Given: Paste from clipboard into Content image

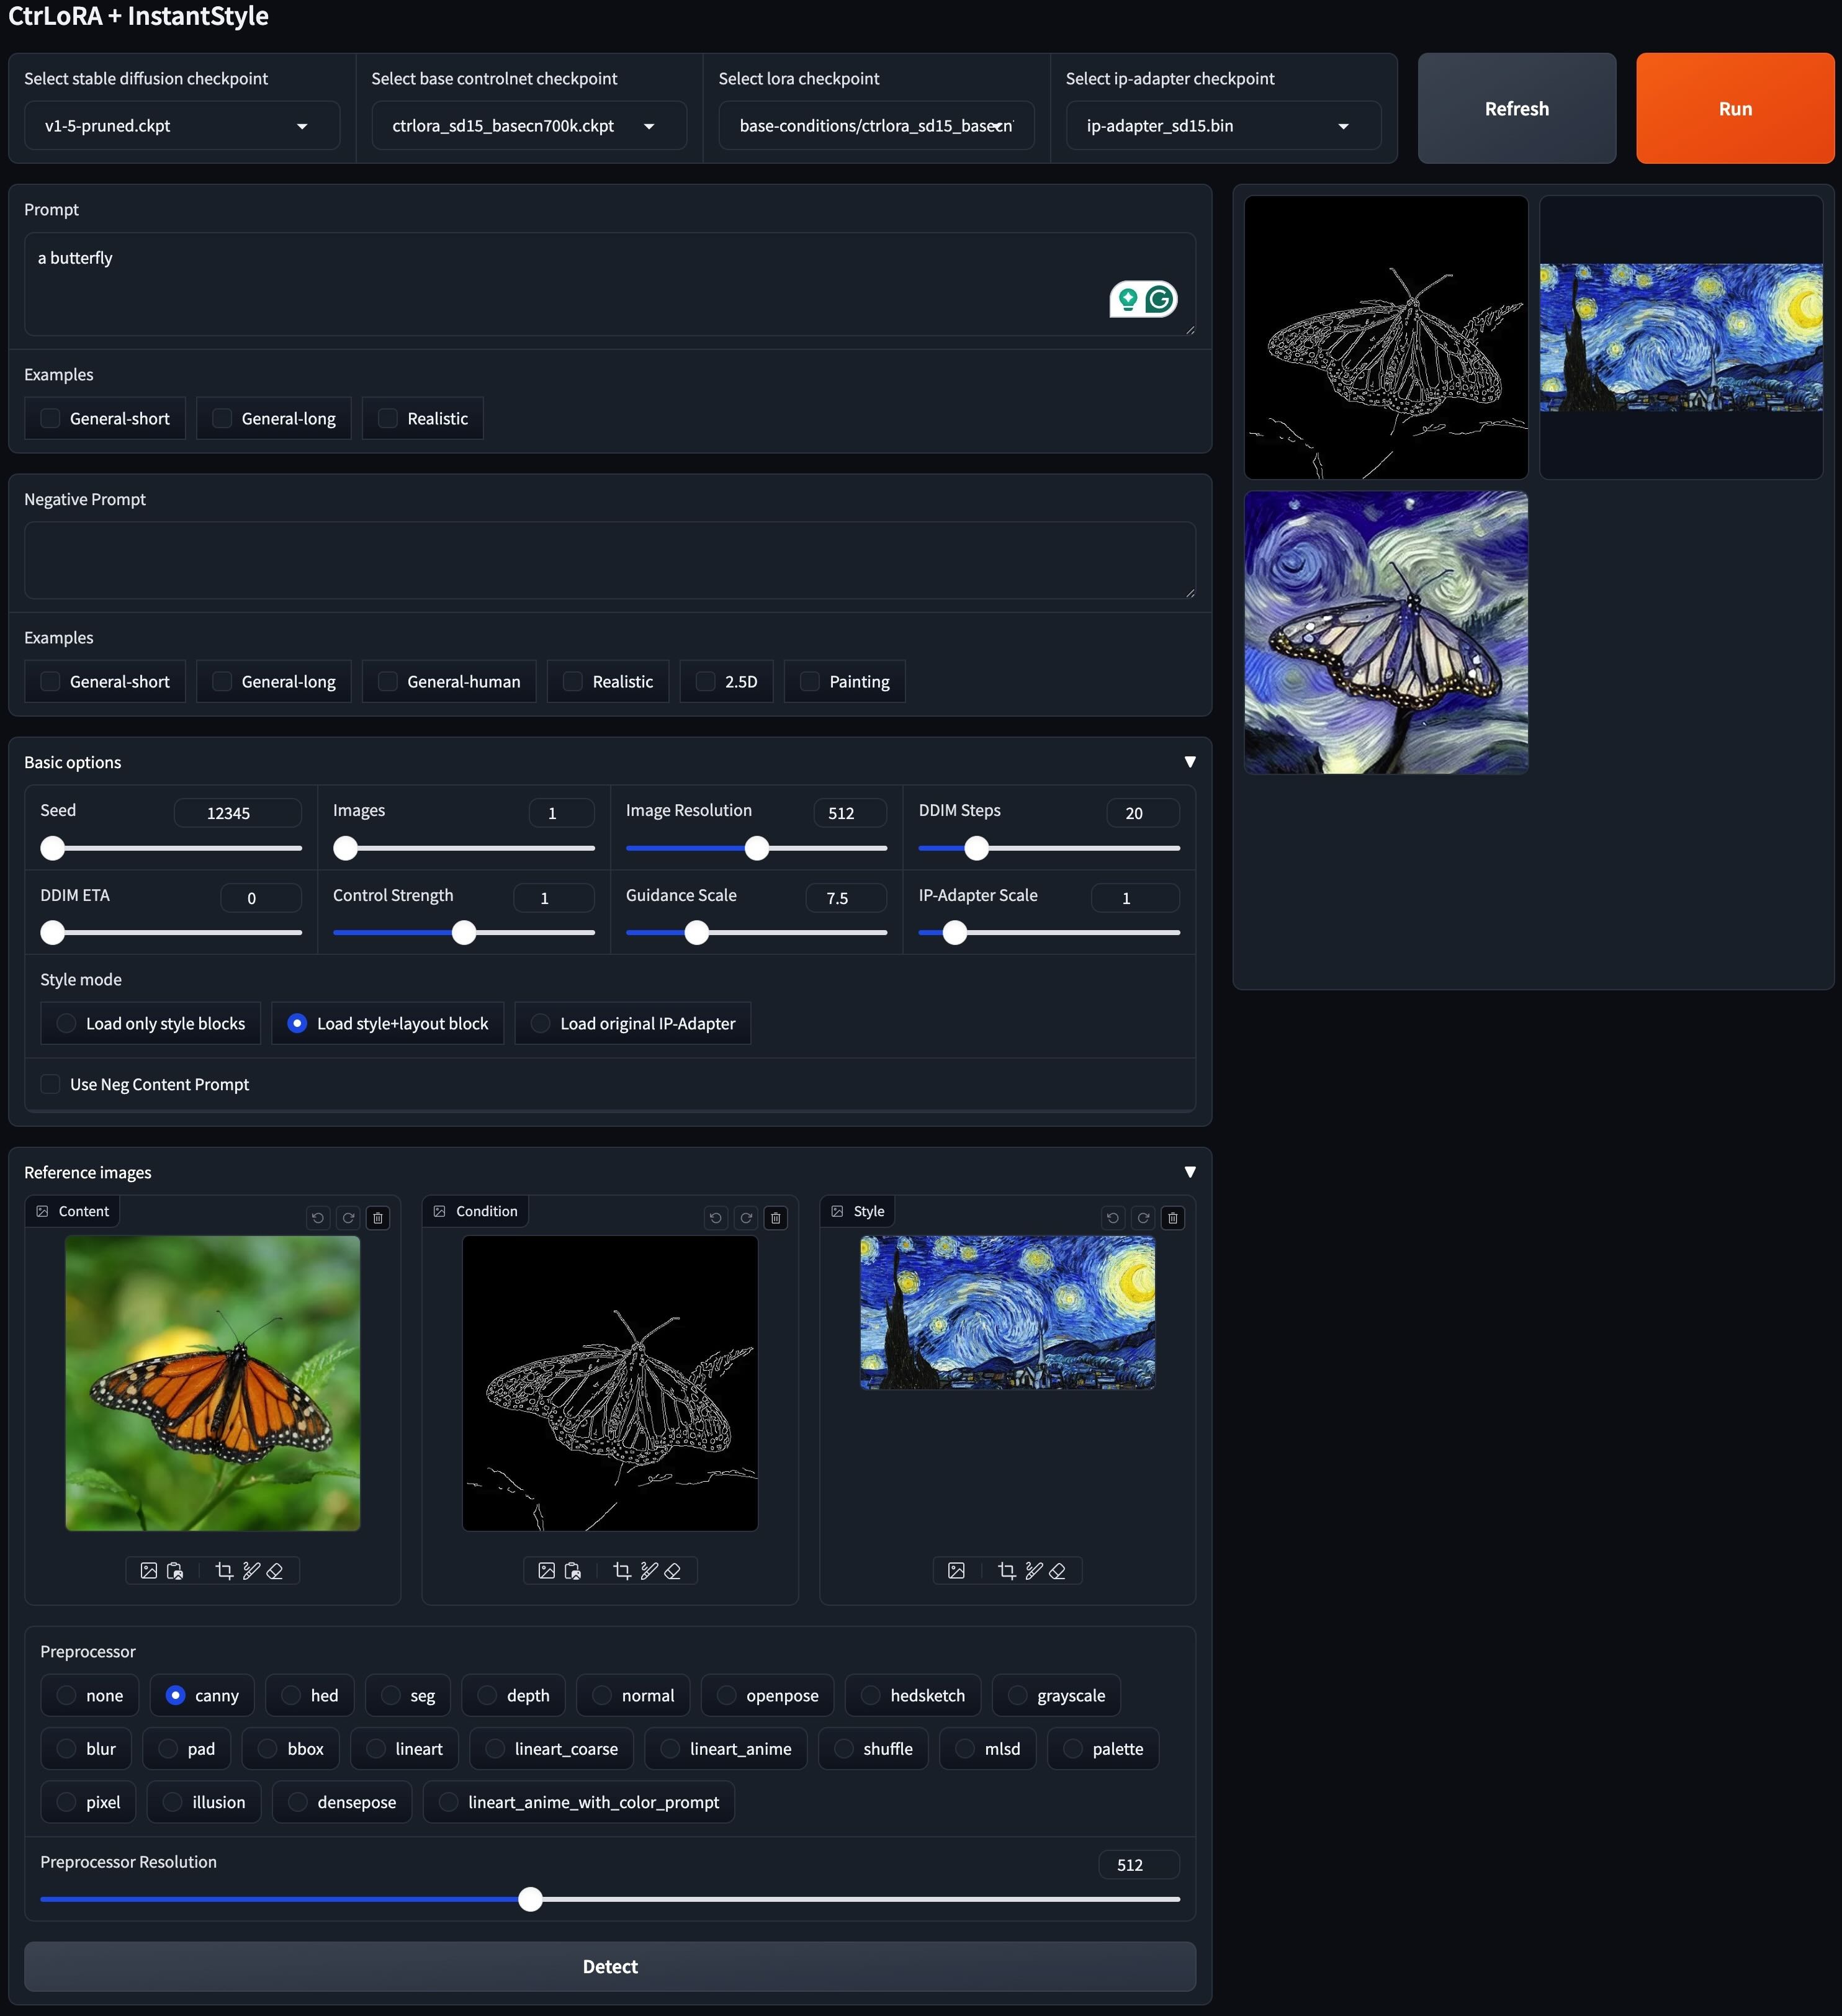Looking at the screenshot, I should point(175,1571).
